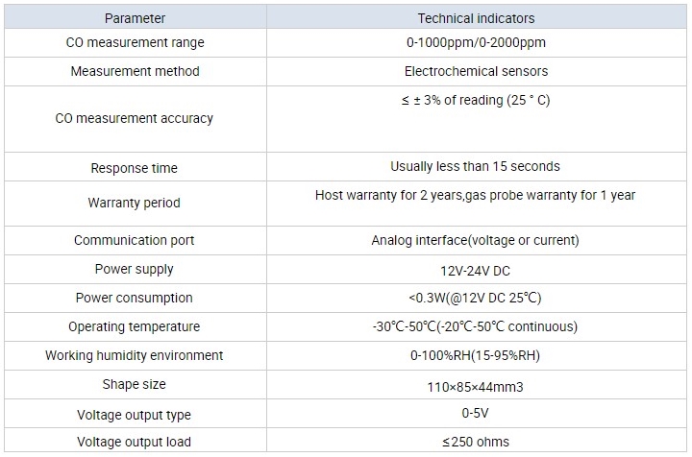This screenshot has height=457, width=692.
Task: Select the CO measurement range cell
Action: coord(135,43)
